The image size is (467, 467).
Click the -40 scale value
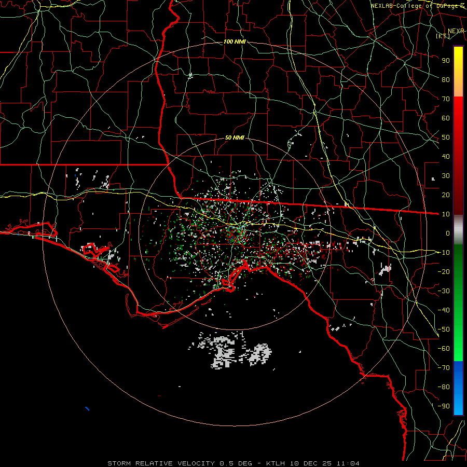point(444,310)
